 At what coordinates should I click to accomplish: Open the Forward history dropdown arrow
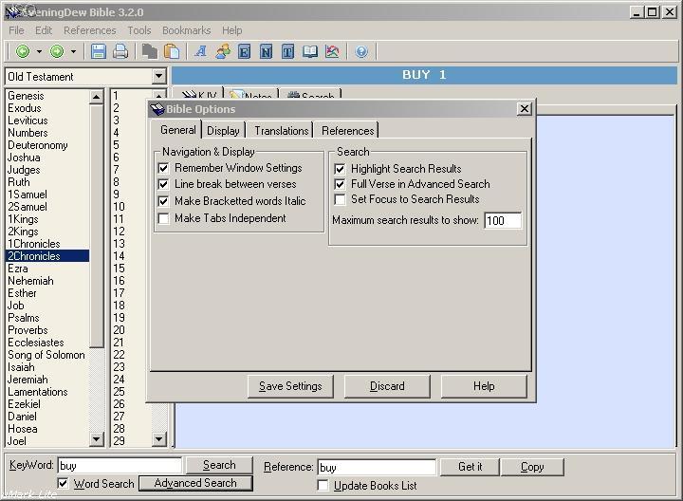point(73,52)
